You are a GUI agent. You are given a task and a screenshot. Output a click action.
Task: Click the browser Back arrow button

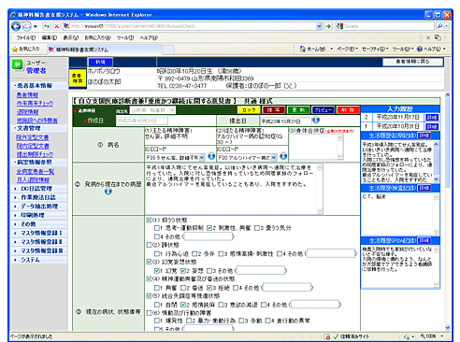[16, 26]
